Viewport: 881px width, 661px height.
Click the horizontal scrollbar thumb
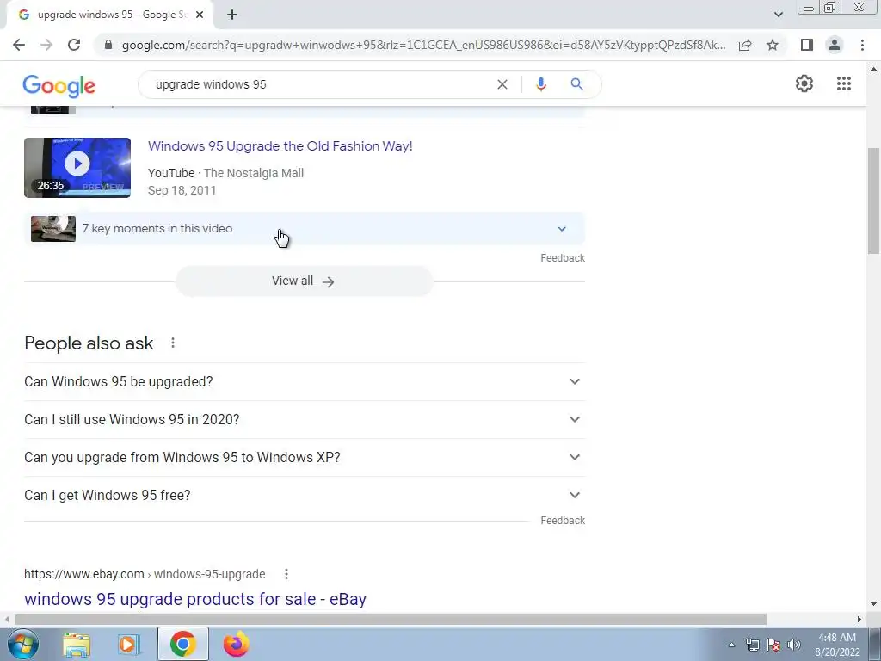390,620
